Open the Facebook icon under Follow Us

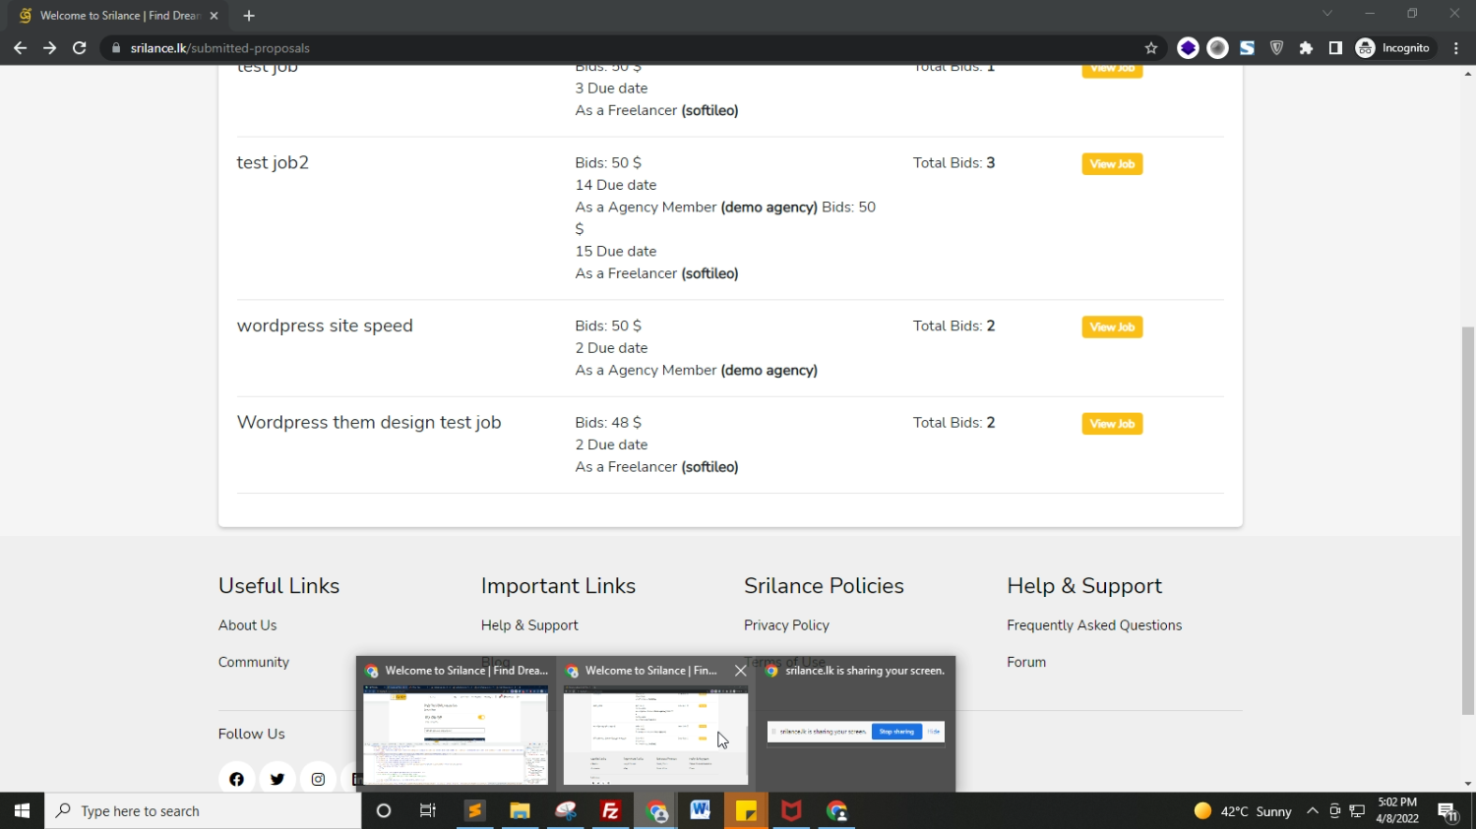click(236, 779)
